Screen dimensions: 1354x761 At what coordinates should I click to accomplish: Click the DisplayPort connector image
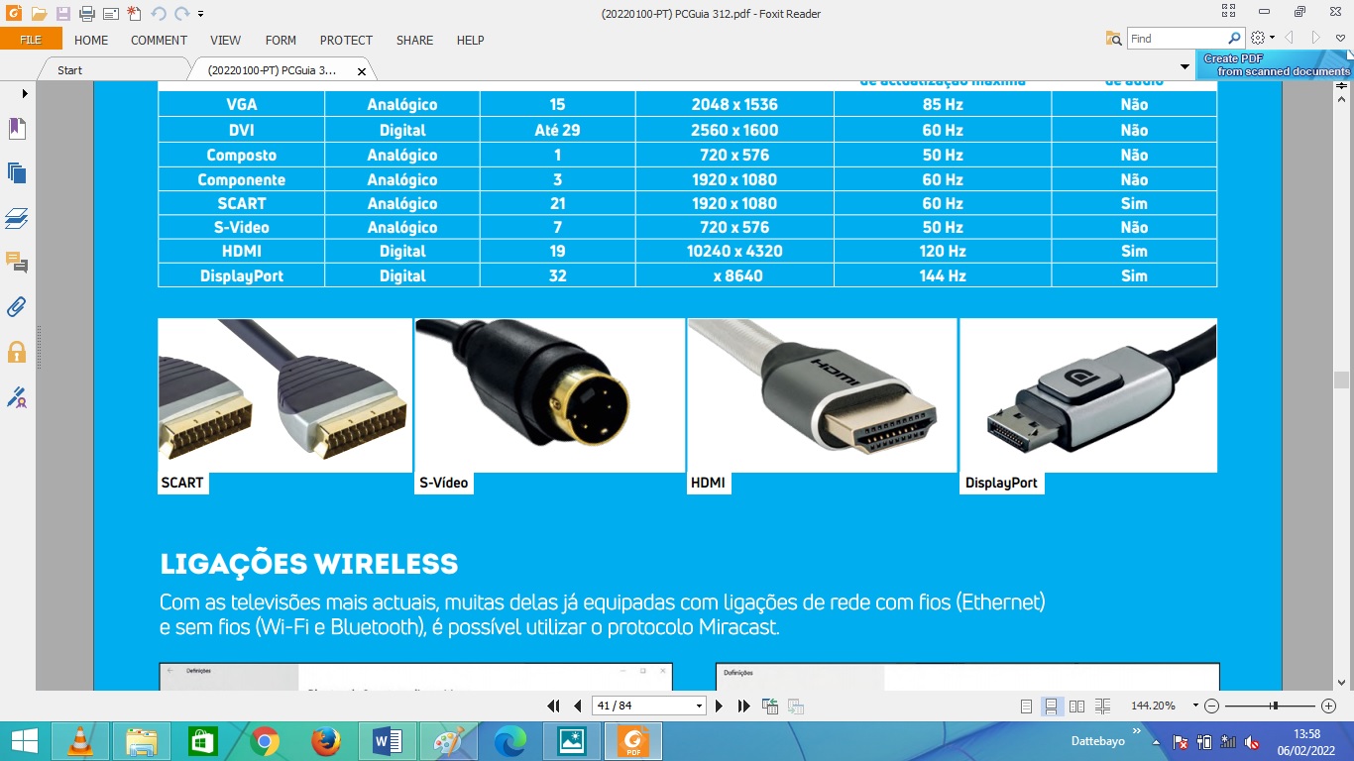tap(1089, 395)
